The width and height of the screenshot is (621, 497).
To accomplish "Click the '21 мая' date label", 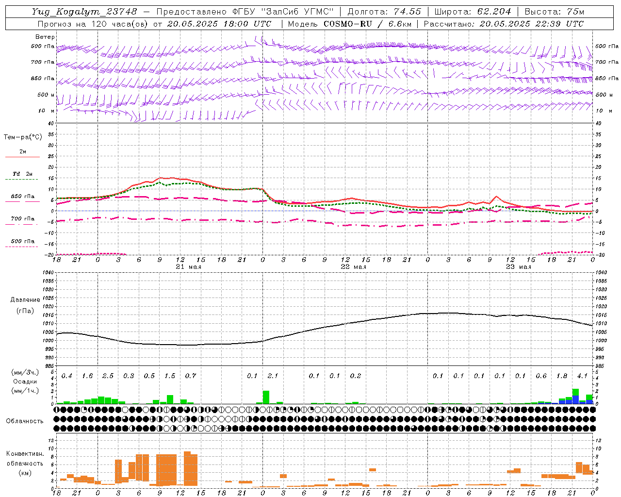I will point(189,267).
